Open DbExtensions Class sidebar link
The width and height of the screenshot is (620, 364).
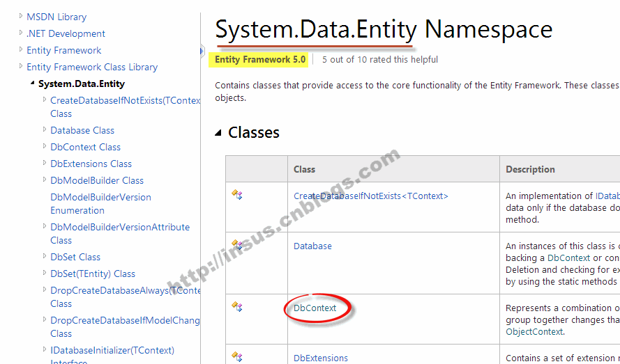click(x=91, y=164)
